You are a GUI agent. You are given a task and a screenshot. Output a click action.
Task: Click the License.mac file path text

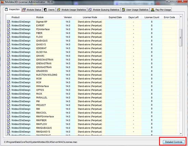[41, 142]
